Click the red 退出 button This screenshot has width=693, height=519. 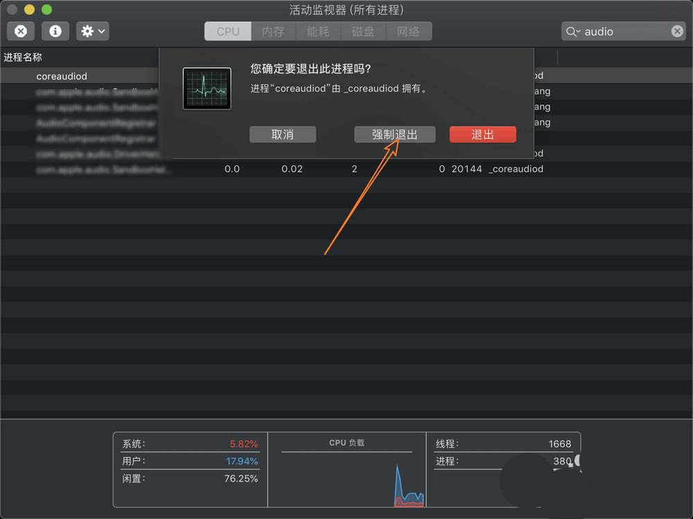click(x=482, y=134)
